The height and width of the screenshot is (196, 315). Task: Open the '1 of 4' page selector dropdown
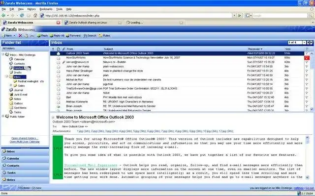[304, 43]
